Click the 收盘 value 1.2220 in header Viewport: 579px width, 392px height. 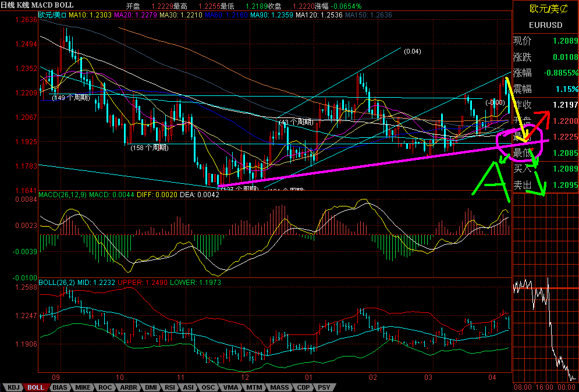(303, 6)
